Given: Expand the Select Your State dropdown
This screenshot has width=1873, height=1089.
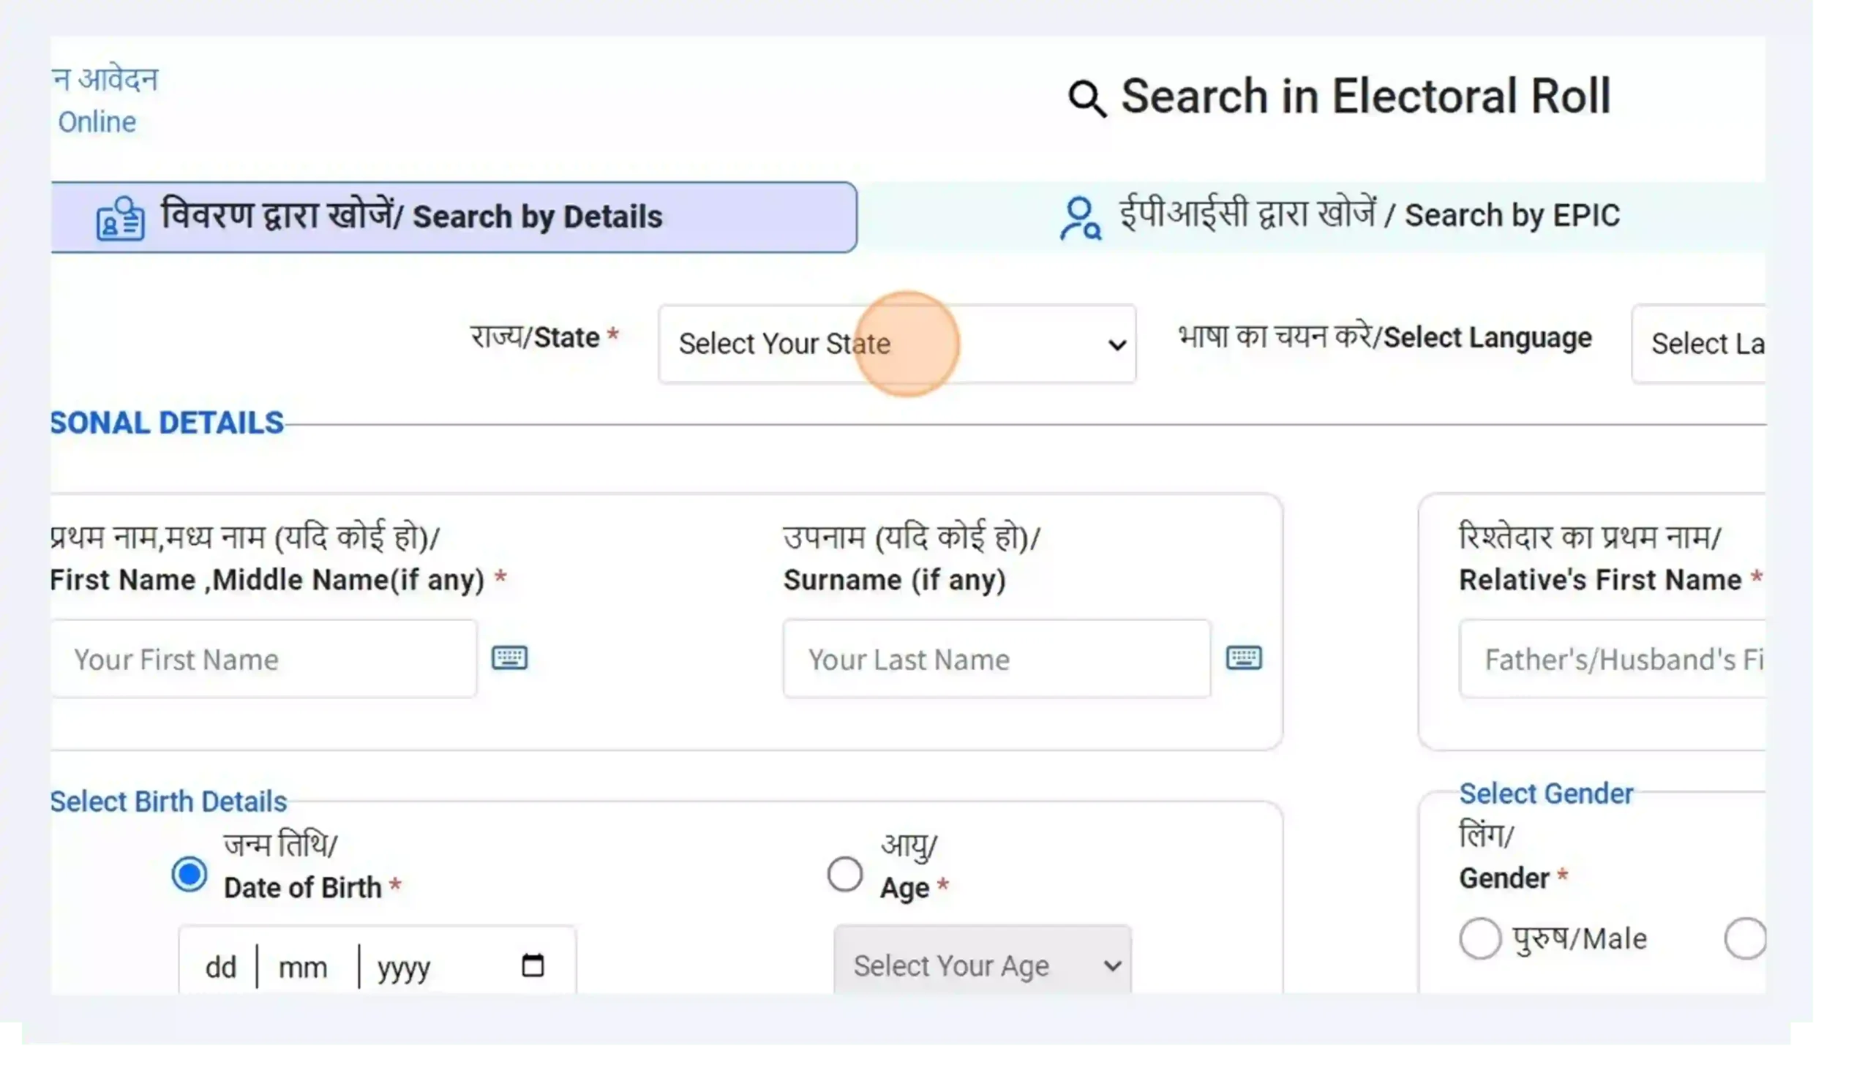Looking at the screenshot, I should coord(896,344).
